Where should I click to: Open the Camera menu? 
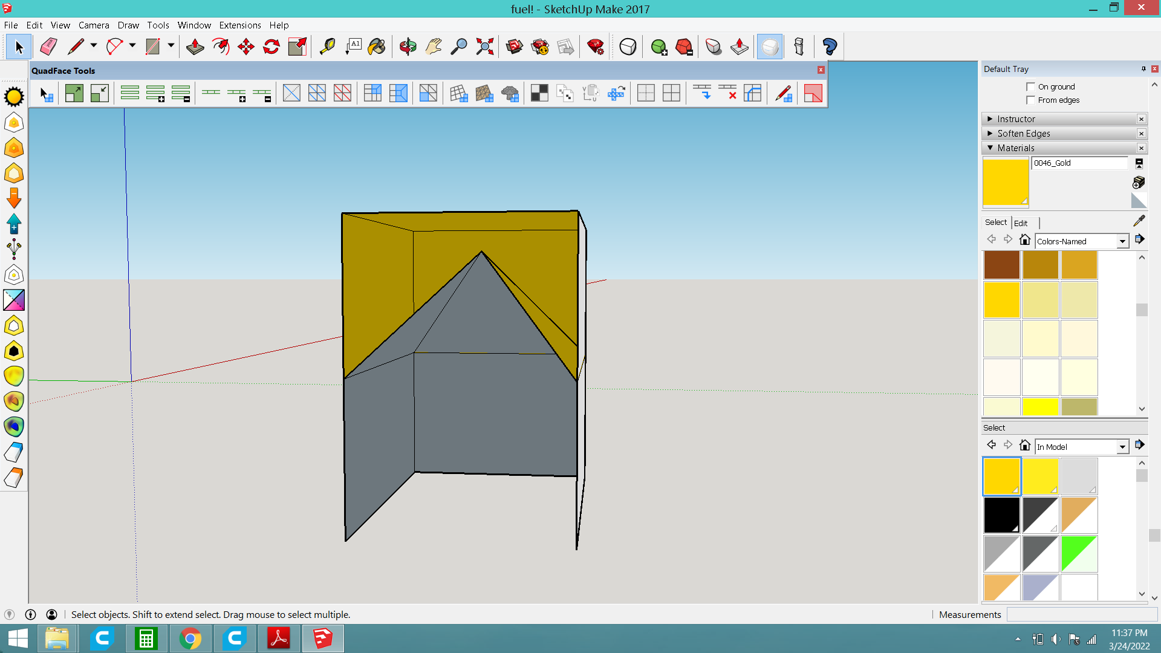[x=94, y=25]
